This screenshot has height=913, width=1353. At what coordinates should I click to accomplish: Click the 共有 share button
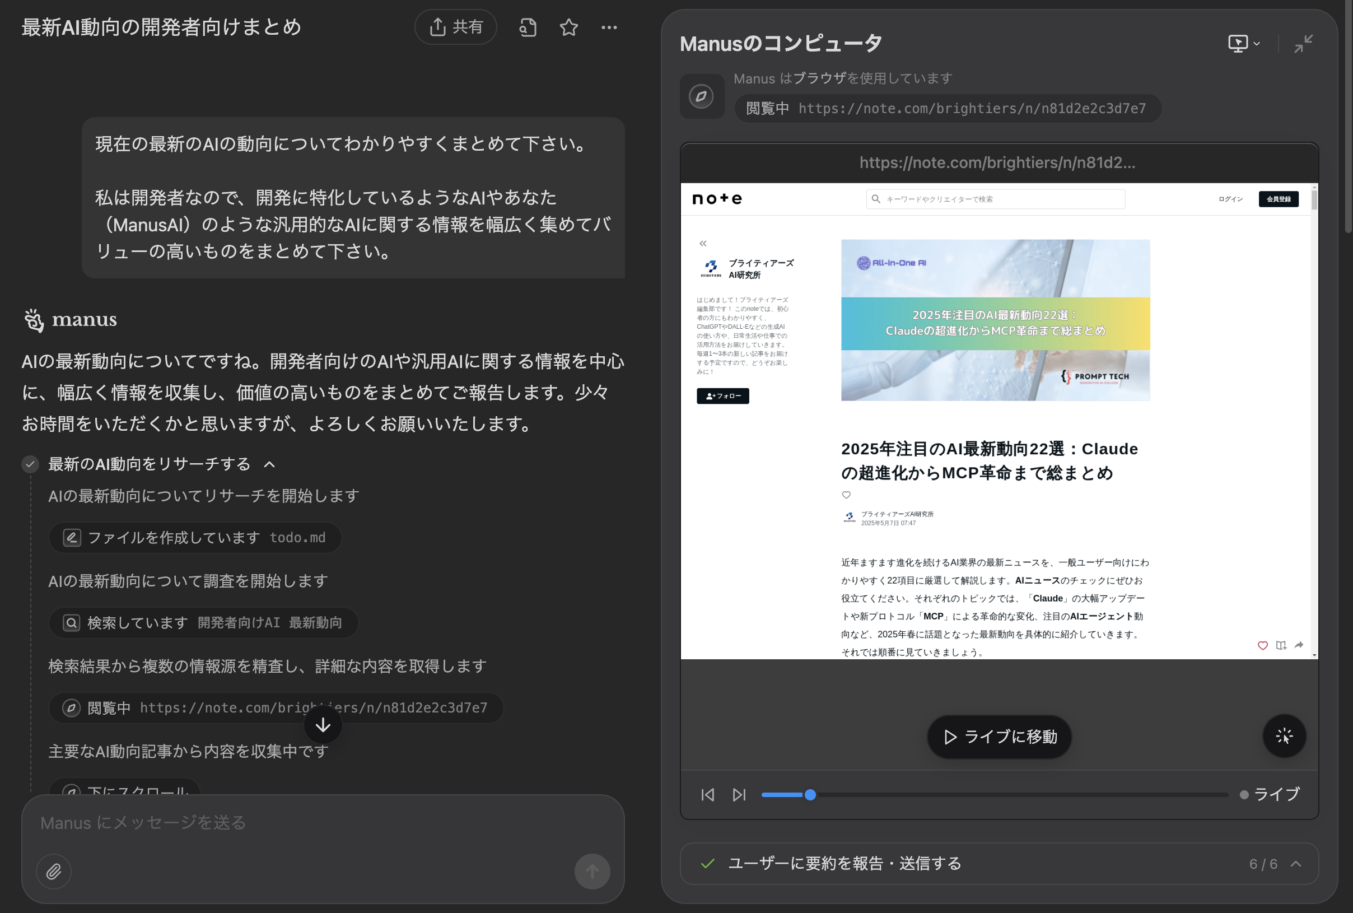pos(456,27)
